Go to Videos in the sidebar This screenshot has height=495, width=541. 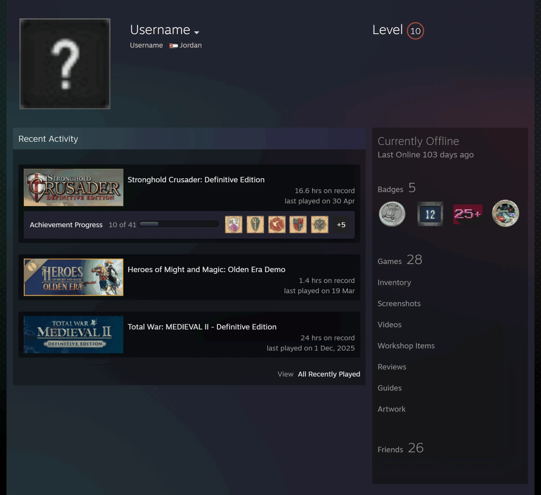pos(389,325)
